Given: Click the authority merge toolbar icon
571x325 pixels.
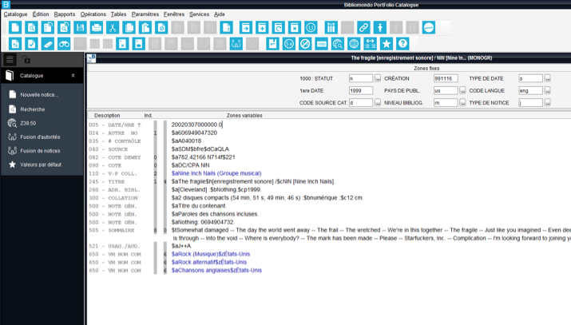Looking at the screenshot, I should [x=236, y=44].
